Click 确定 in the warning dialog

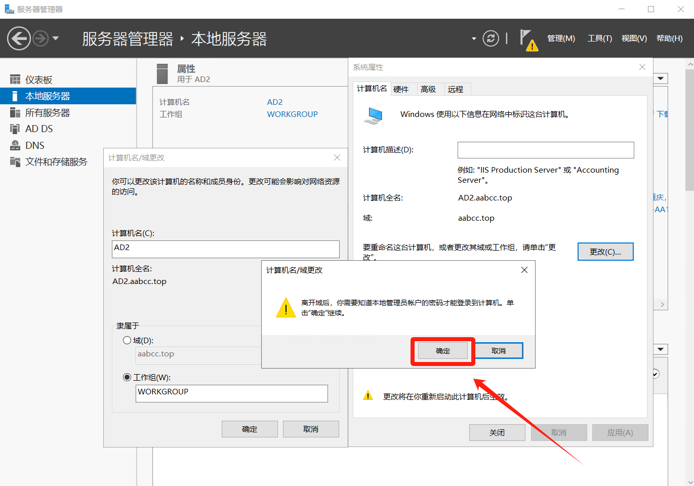[442, 351]
